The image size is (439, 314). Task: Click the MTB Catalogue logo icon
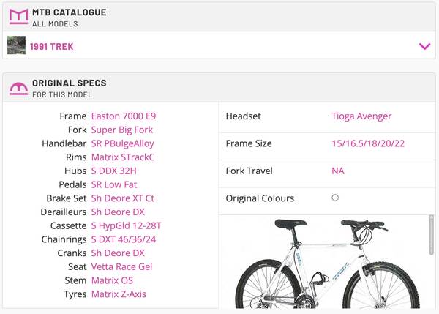tap(18, 18)
